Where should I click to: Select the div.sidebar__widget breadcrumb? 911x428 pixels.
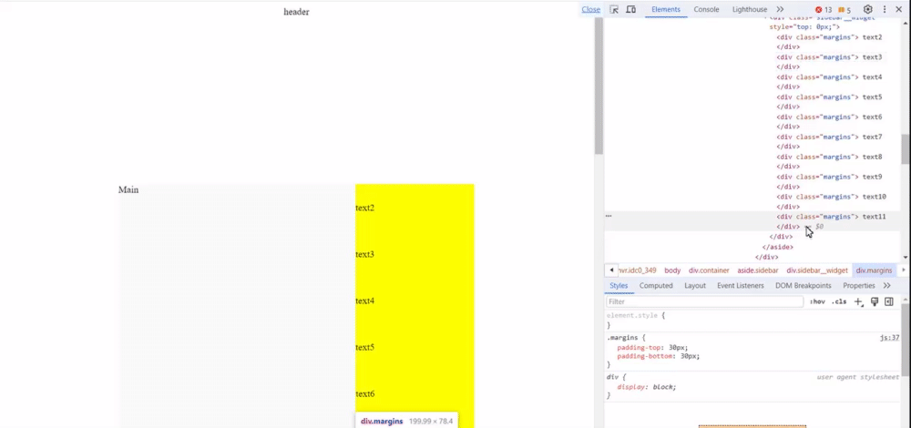tap(817, 270)
